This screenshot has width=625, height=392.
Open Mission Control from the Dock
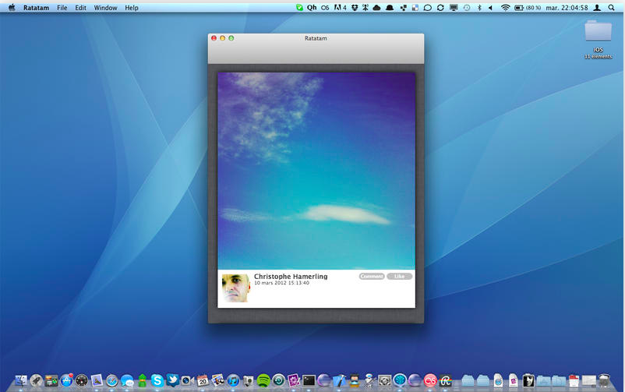[x=51, y=381]
